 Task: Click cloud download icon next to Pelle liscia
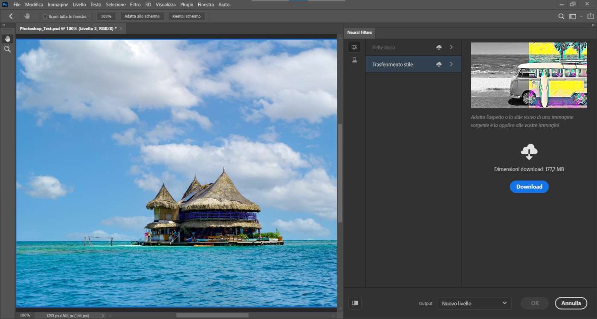[x=439, y=47]
